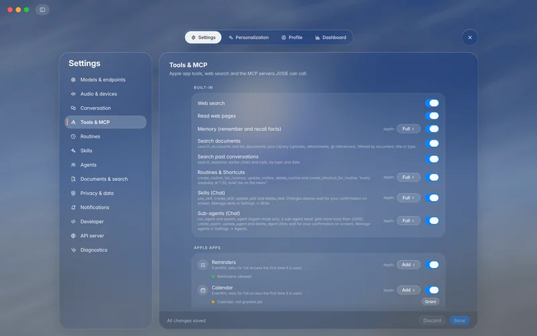The height and width of the screenshot is (336, 537).
Task: Open Models & endpoints settings
Action: [x=105, y=79]
